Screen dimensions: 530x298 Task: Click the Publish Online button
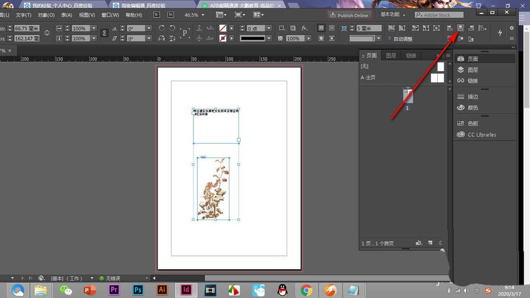349,15
